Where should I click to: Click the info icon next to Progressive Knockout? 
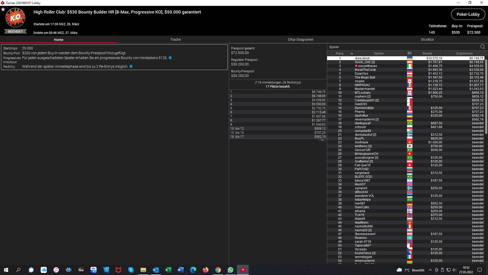pos(170,58)
